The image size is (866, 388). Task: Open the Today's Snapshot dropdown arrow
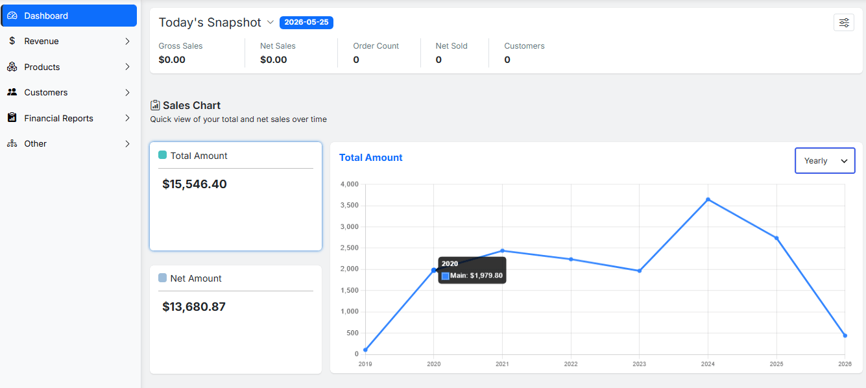(x=271, y=22)
